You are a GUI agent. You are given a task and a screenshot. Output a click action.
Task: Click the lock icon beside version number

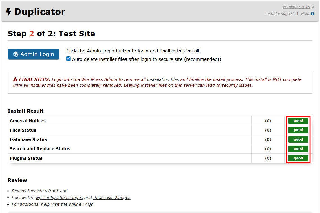[313, 7]
